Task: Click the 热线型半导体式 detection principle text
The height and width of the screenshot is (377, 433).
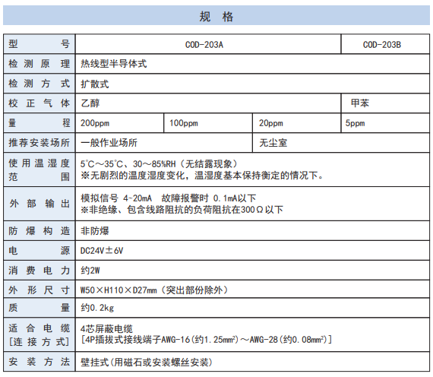Action: coord(113,64)
